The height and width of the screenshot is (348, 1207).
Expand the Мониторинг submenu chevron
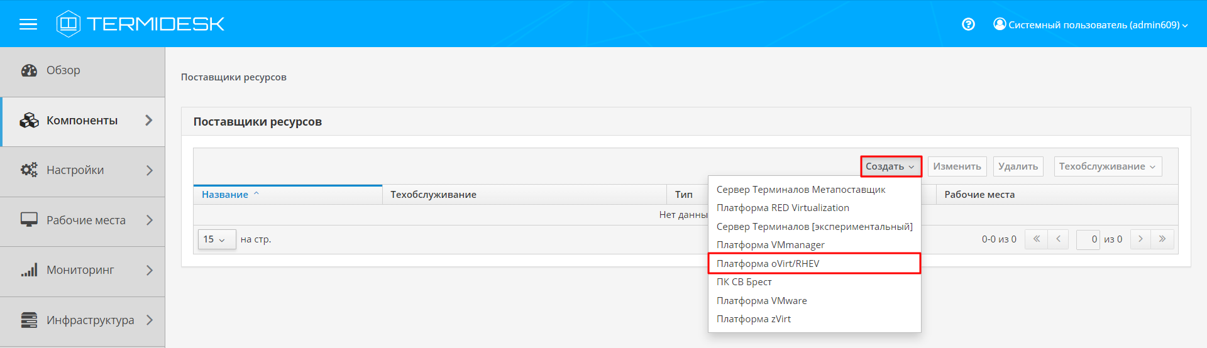pos(149,270)
